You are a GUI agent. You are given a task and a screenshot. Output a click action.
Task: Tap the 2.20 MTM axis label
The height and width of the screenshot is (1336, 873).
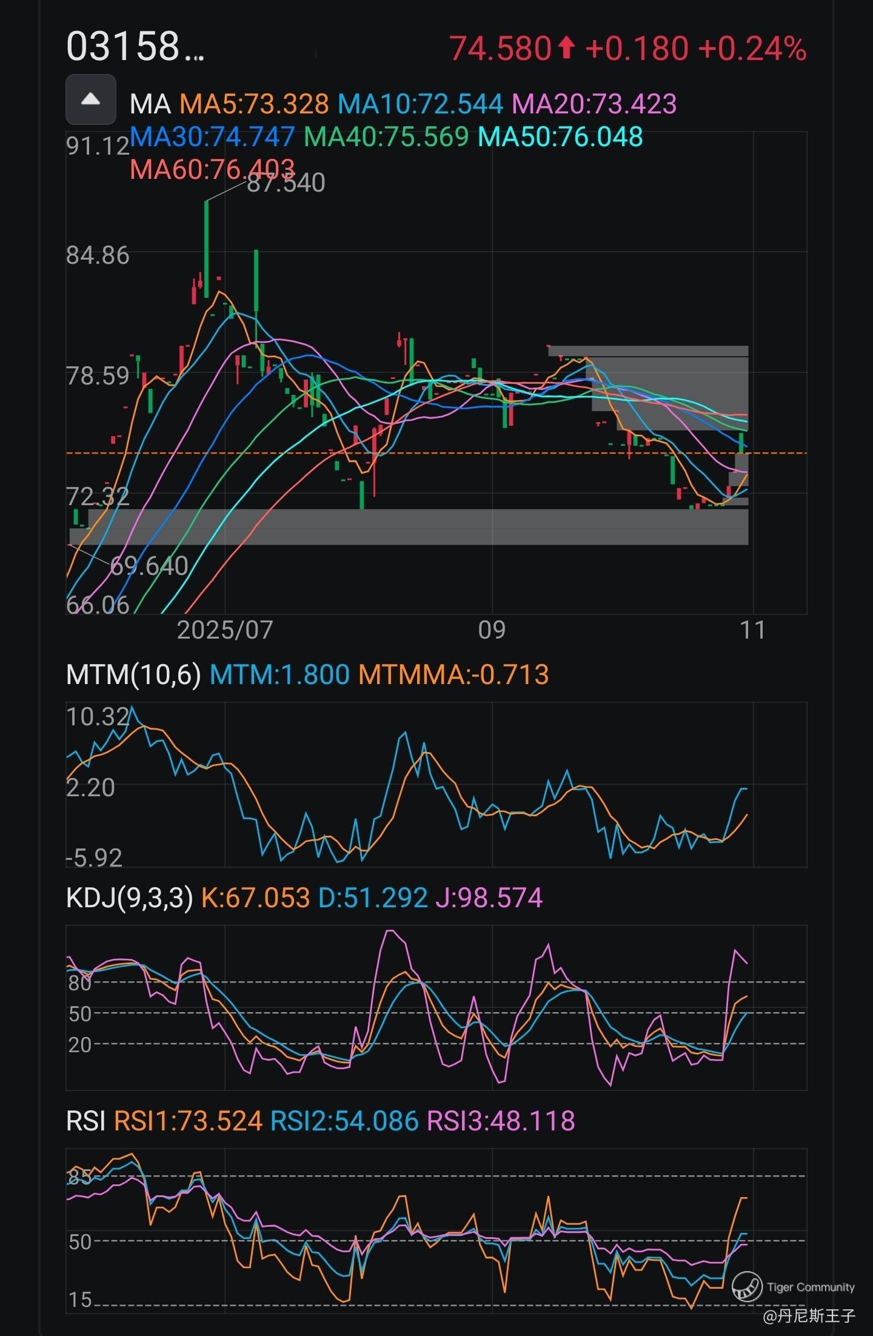tap(90, 788)
